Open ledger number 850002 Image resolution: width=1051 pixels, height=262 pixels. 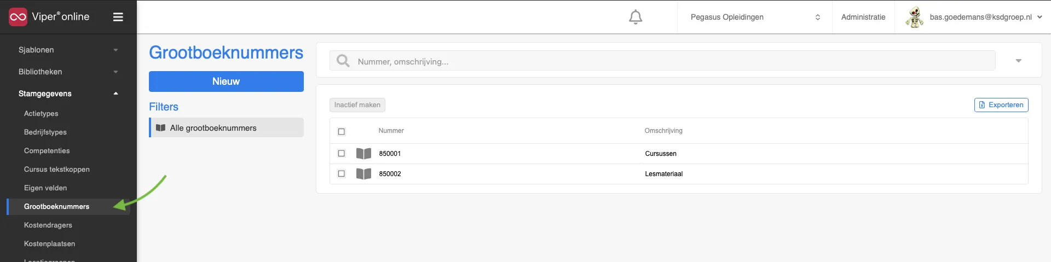[390, 174]
